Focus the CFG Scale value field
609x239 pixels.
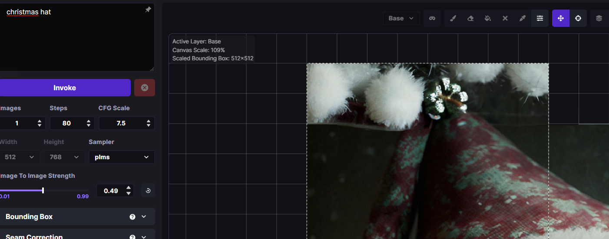click(x=122, y=123)
